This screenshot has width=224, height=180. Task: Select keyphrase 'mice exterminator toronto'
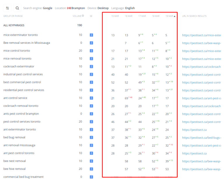click(x=21, y=35)
